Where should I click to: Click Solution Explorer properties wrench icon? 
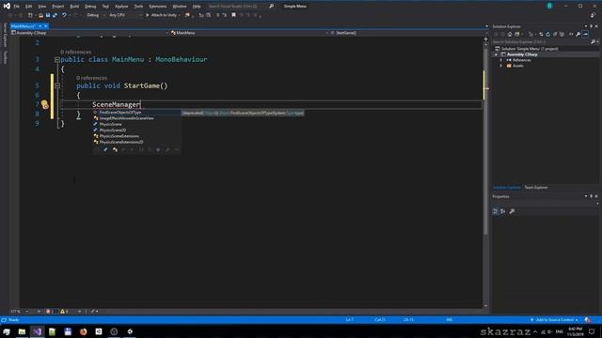click(578, 34)
